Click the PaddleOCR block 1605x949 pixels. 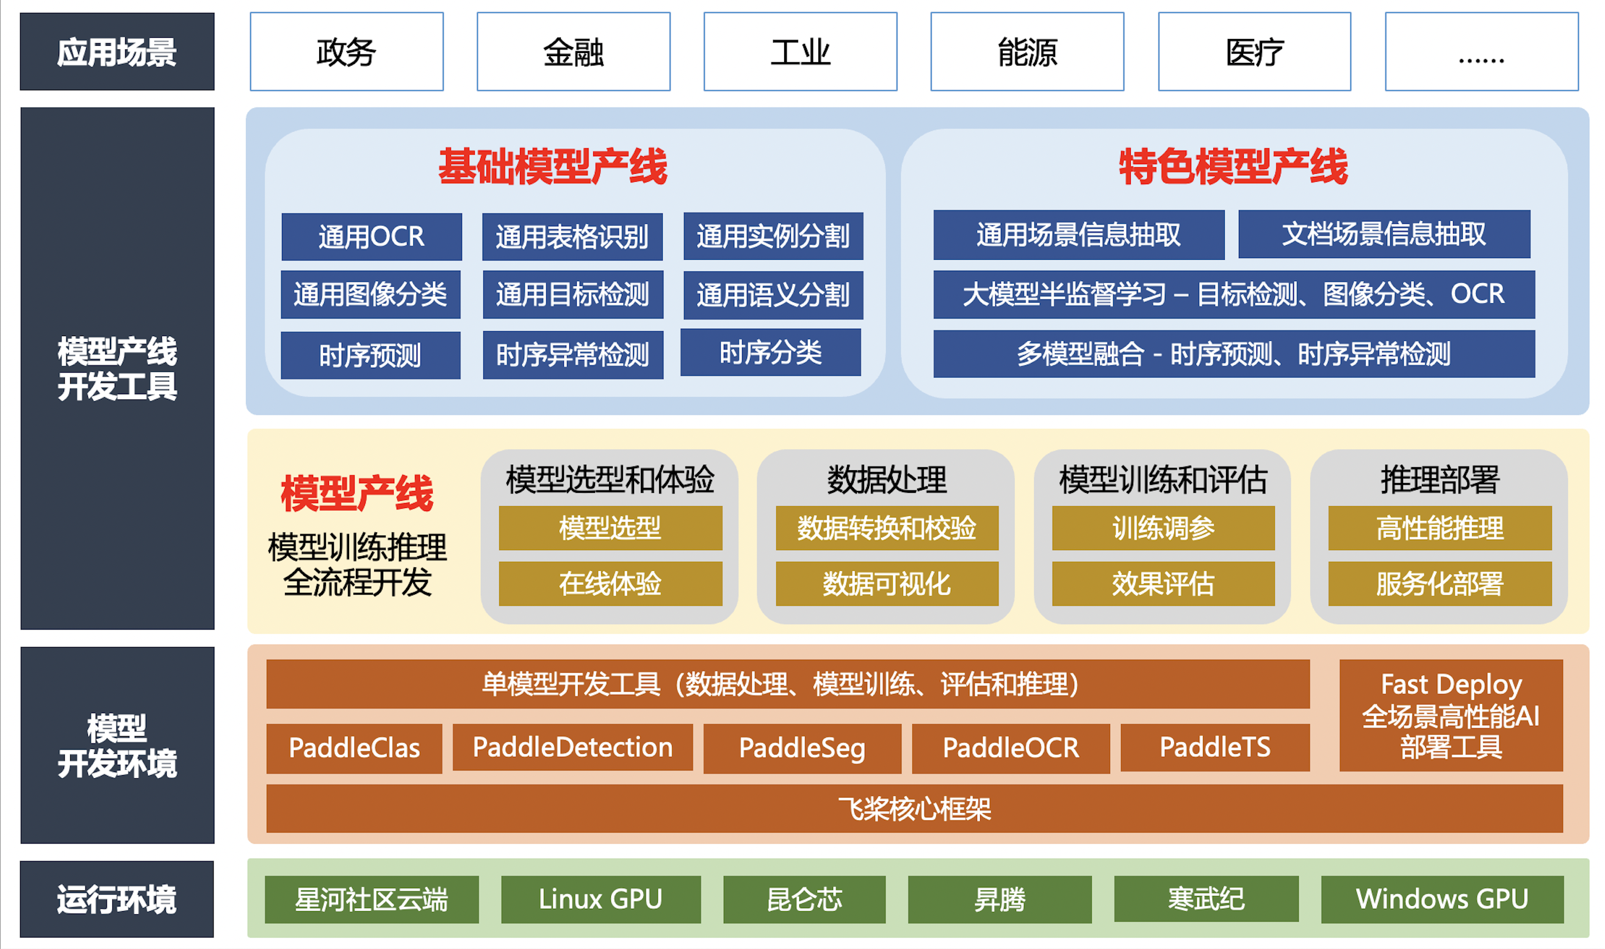pos(1011,748)
